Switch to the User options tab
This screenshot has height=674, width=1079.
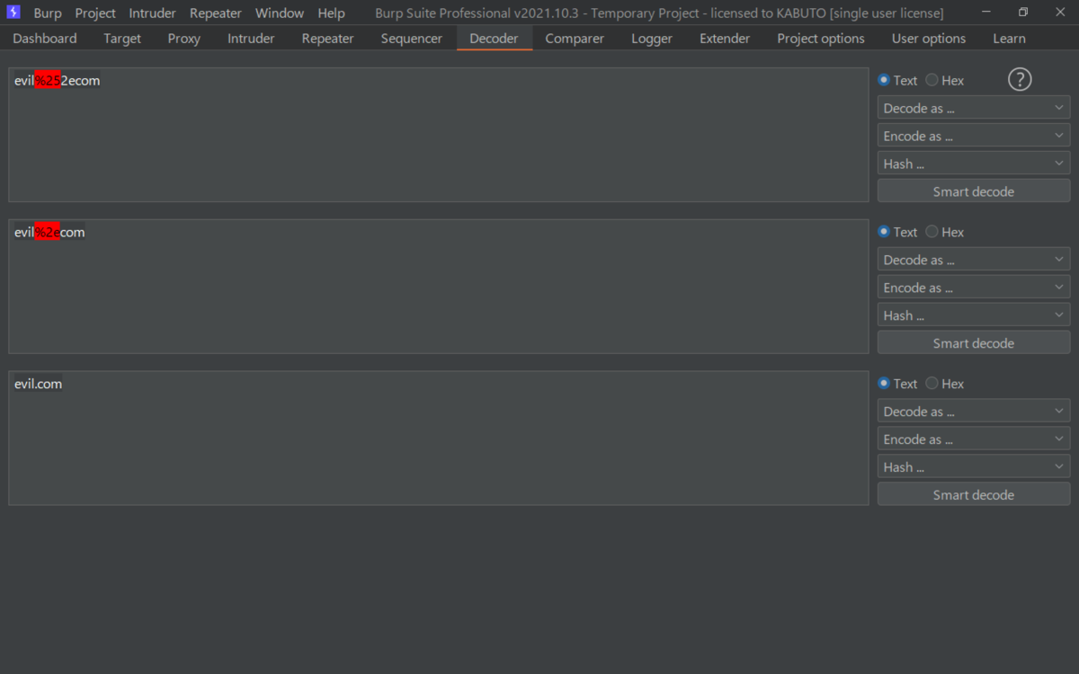(x=929, y=39)
